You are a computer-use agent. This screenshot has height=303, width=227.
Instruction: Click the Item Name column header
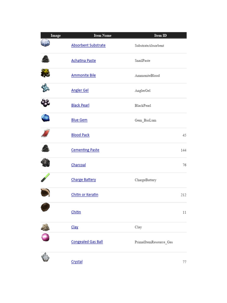(x=103, y=36)
